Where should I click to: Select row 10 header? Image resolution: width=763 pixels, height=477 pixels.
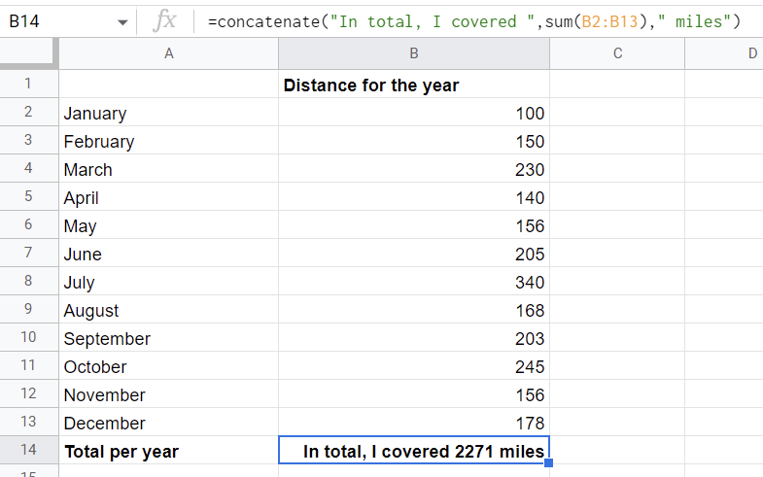29,337
